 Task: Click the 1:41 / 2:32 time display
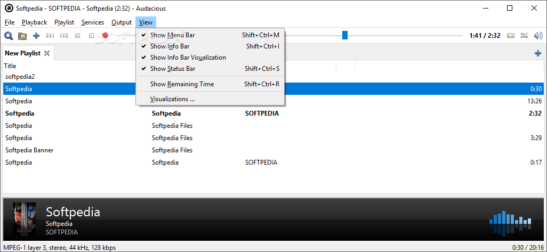coord(485,36)
